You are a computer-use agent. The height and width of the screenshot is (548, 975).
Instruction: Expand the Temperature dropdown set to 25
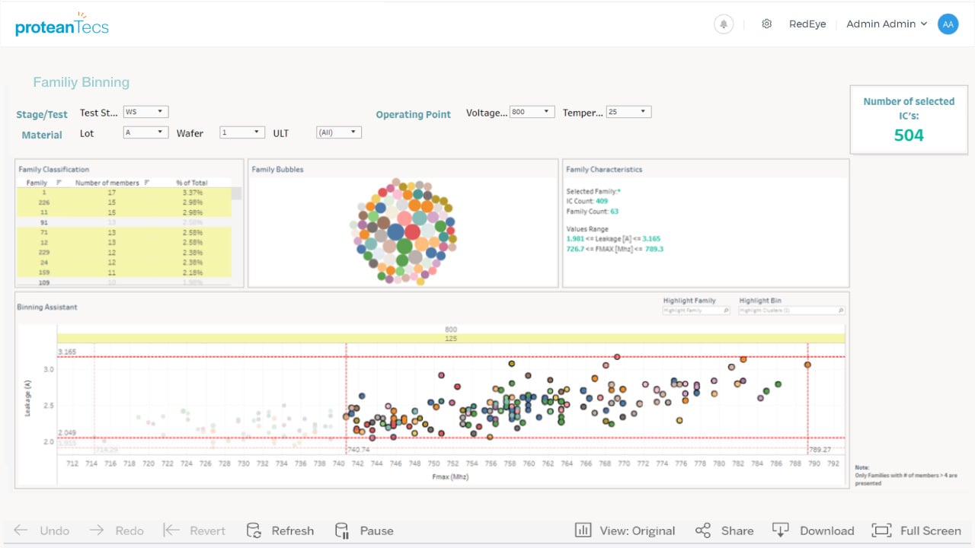(628, 112)
